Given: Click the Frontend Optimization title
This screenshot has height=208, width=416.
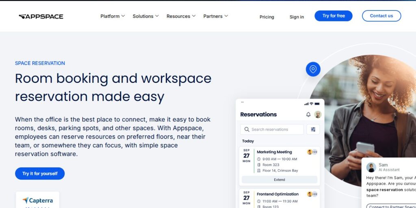Looking at the screenshot, I should click(x=277, y=194).
